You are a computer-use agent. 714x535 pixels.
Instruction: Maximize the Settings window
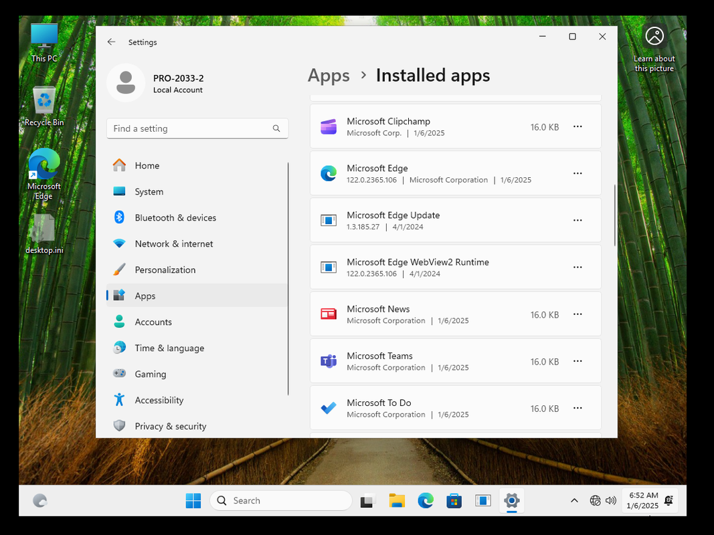(572, 36)
